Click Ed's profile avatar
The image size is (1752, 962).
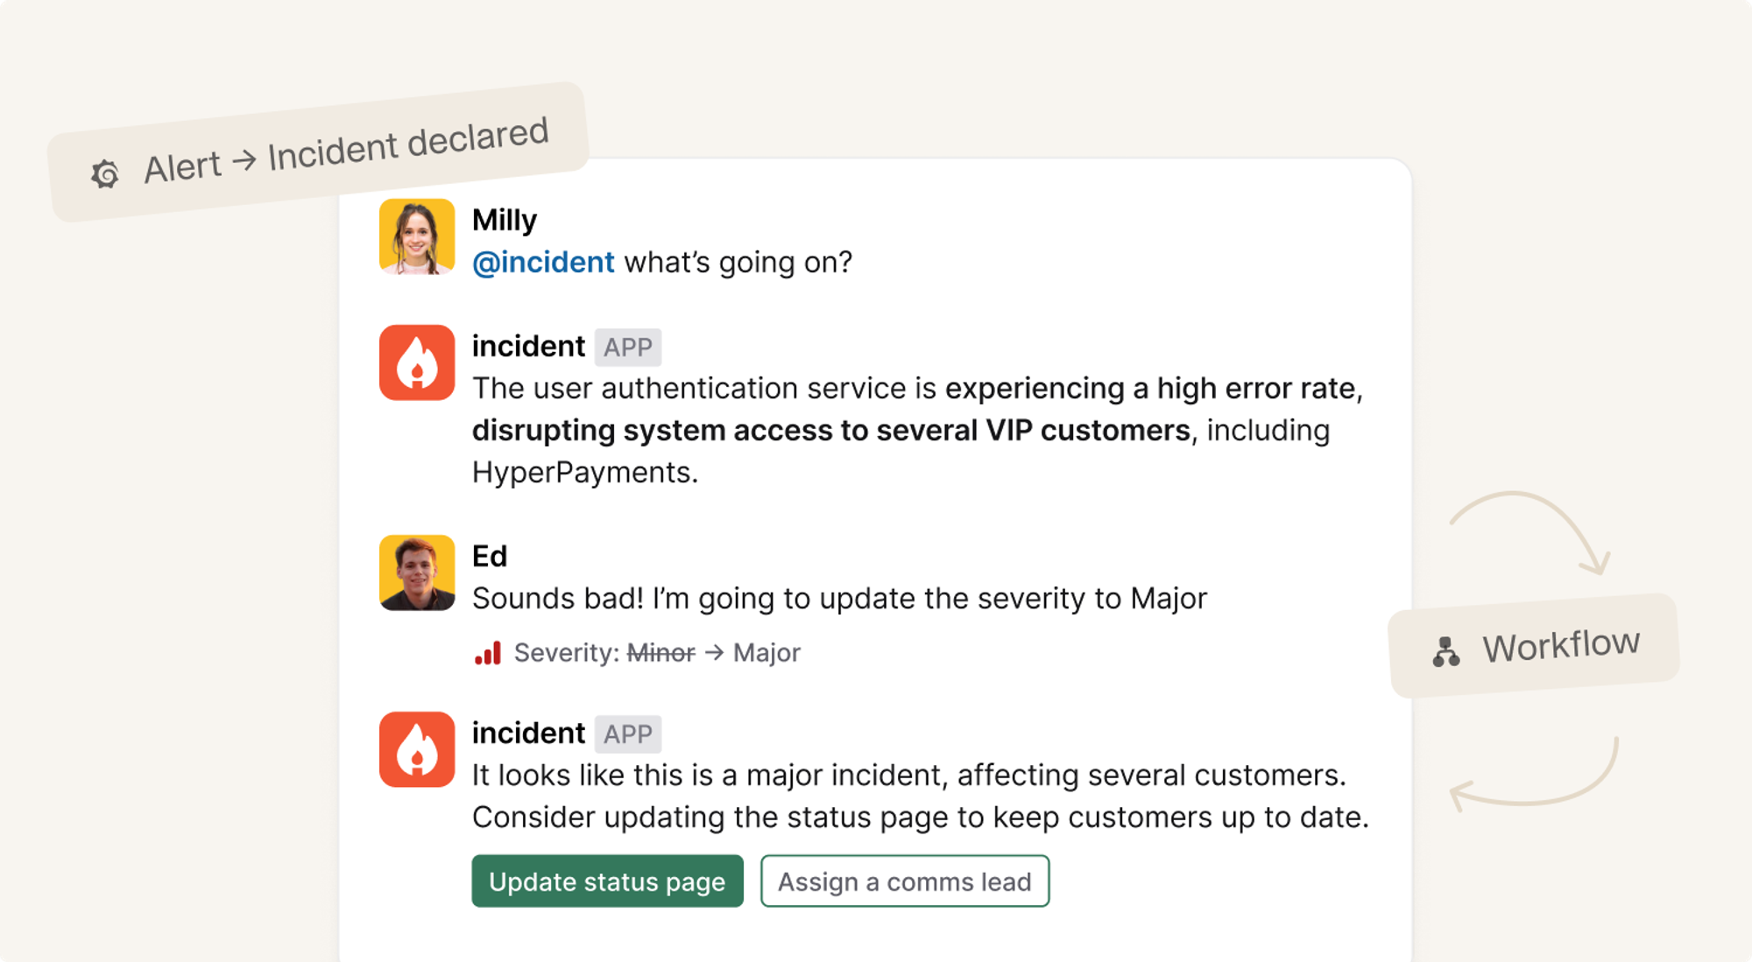click(417, 572)
